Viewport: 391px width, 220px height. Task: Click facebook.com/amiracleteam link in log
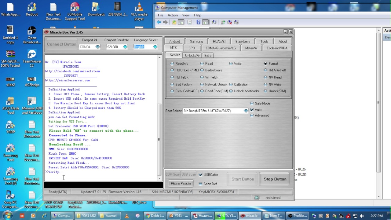(73, 71)
